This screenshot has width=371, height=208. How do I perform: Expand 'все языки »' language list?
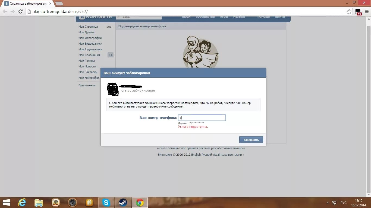click(237, 155)
